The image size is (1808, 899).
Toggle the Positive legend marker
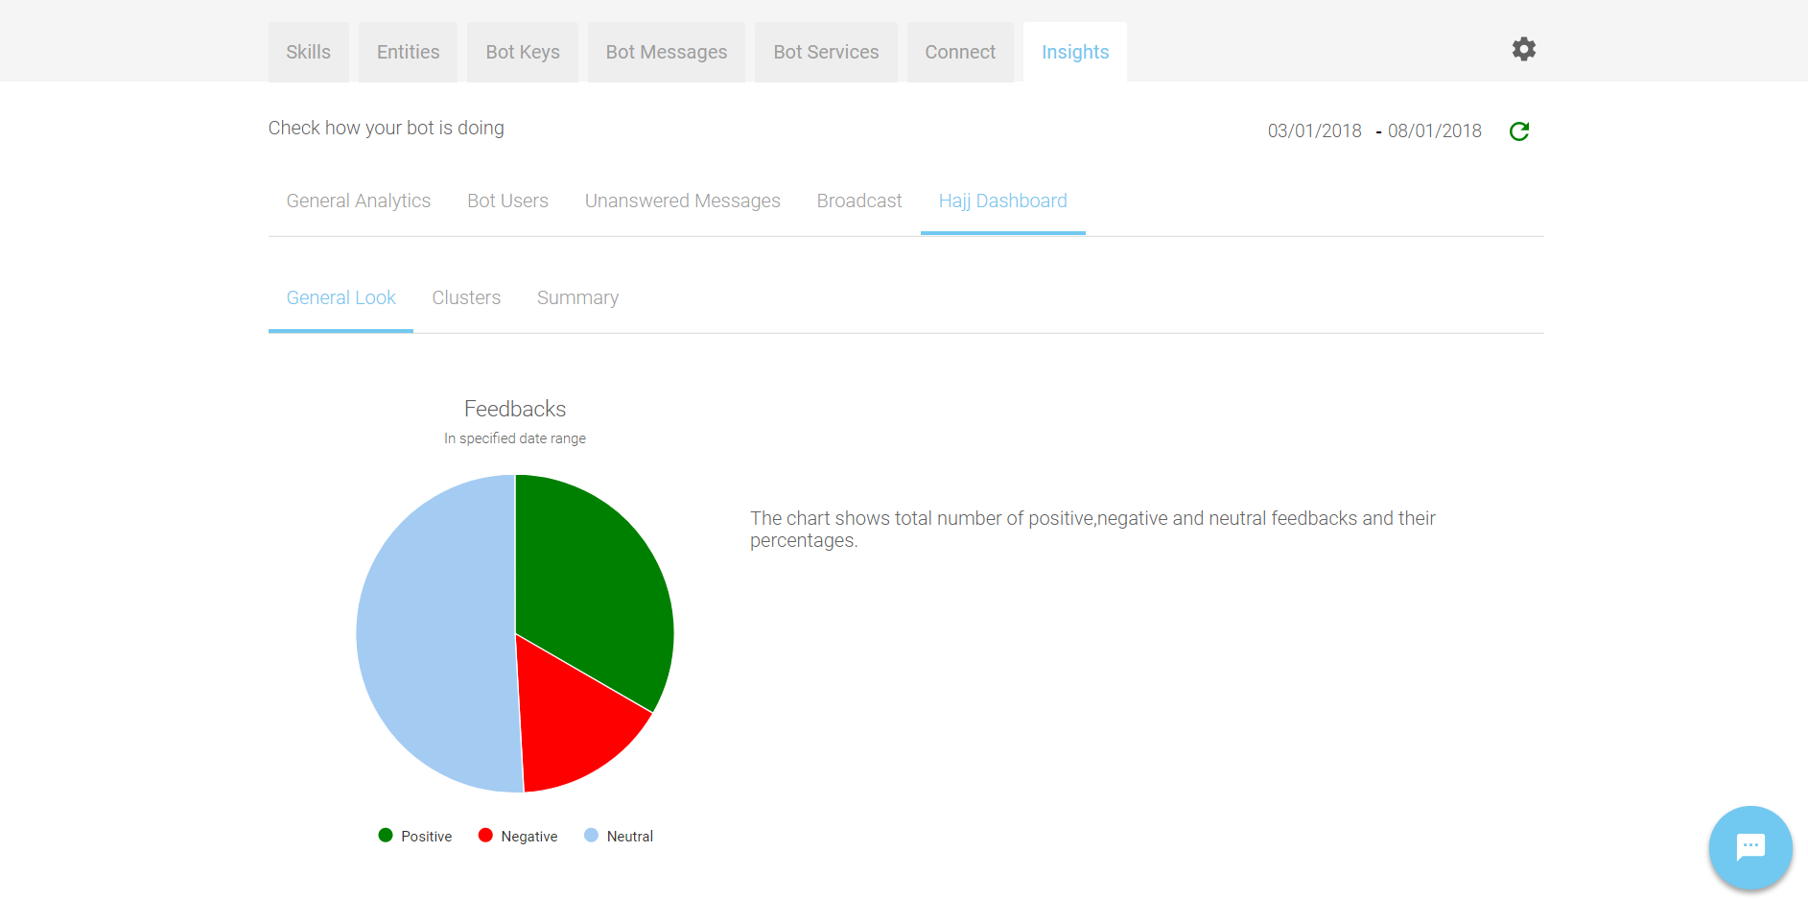coord(386,836)
